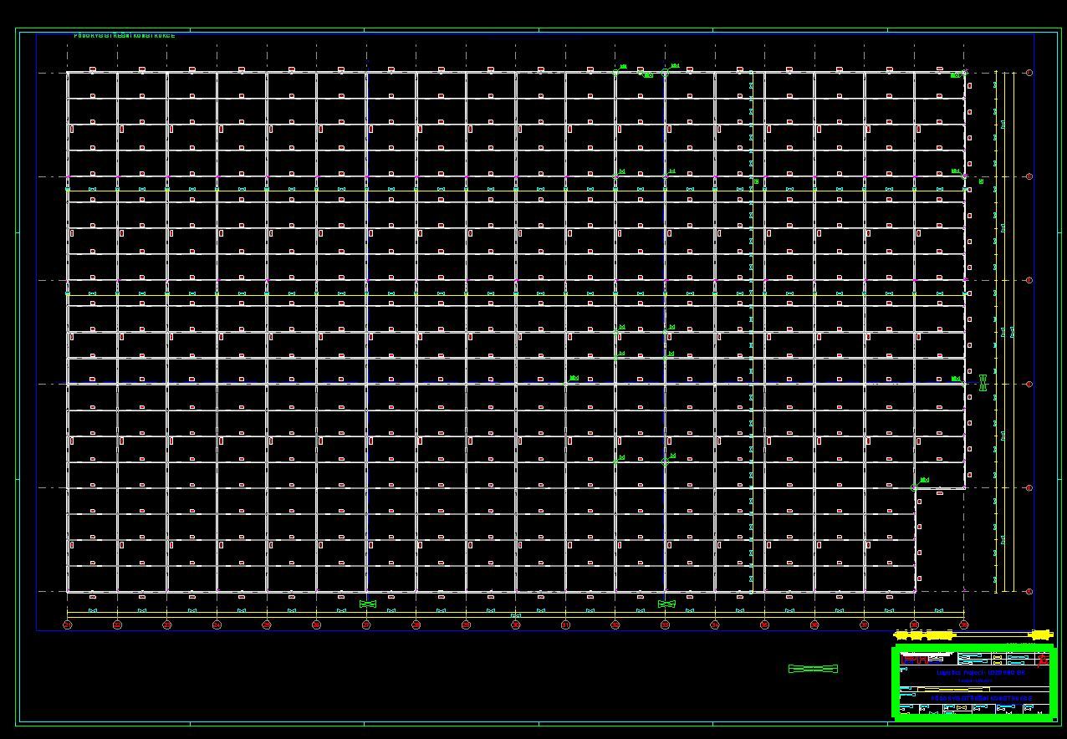Screen dimensions: 1067x739
Task: Select column axis bubble 38
Action: [x=914, y=624]
